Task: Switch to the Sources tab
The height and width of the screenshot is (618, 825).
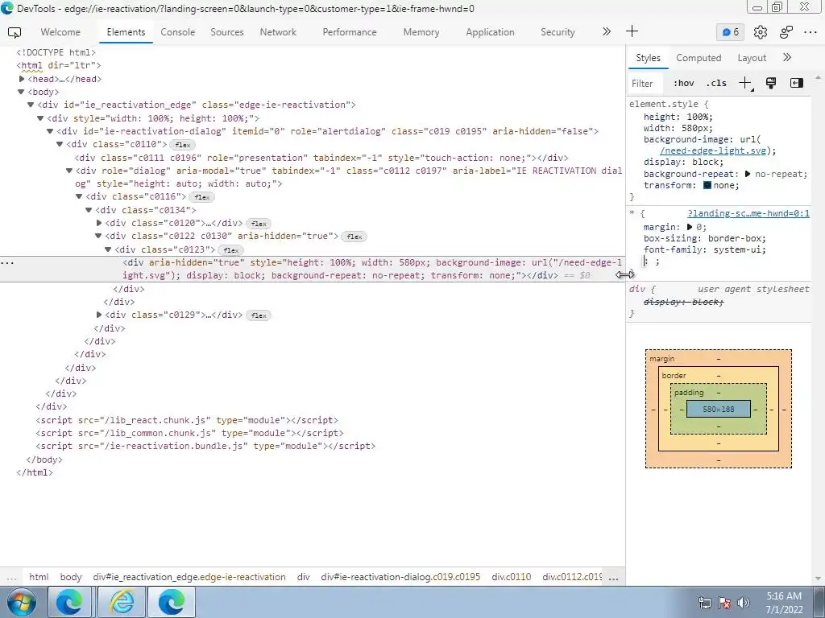Action: (226, 32)
